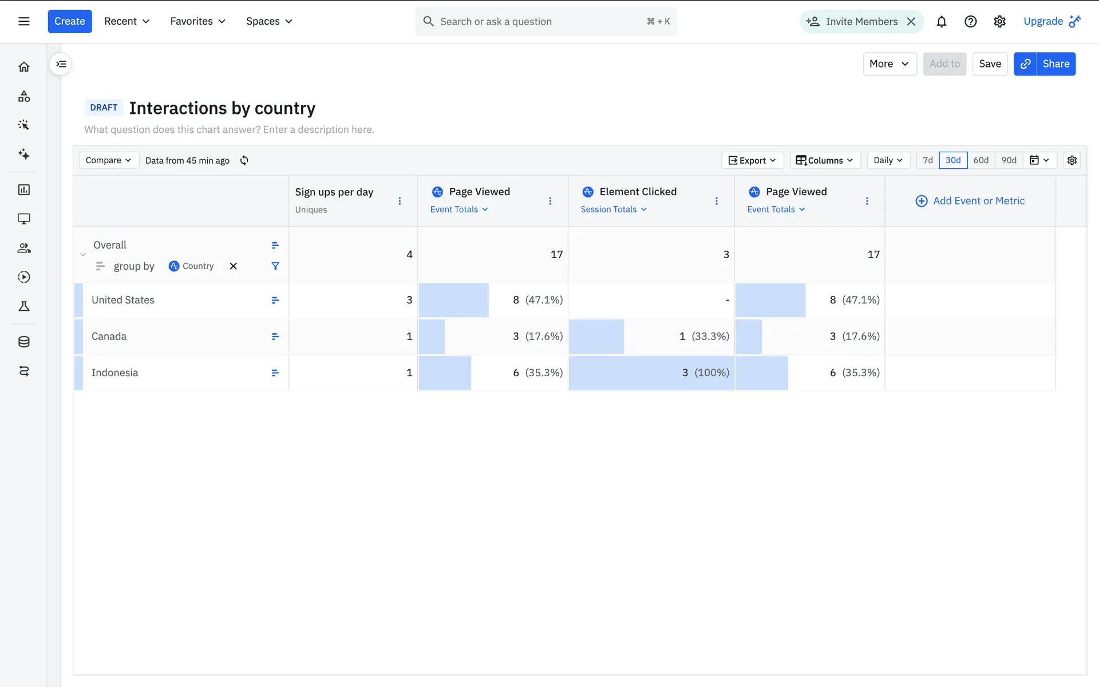
Task: Select the 90d time range
Action: (1009, 160)
